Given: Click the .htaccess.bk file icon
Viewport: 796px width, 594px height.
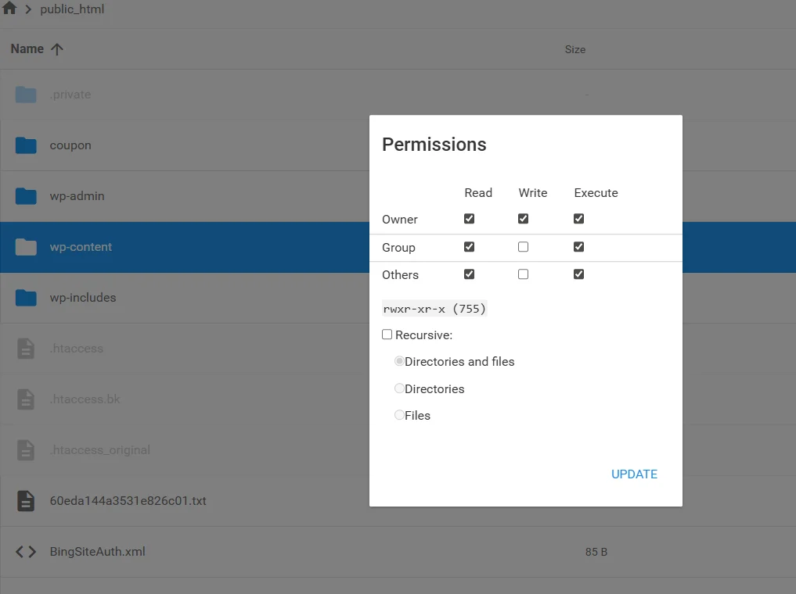Looking at the screenshot, I should pyautogui.click(x=26, y=399).
